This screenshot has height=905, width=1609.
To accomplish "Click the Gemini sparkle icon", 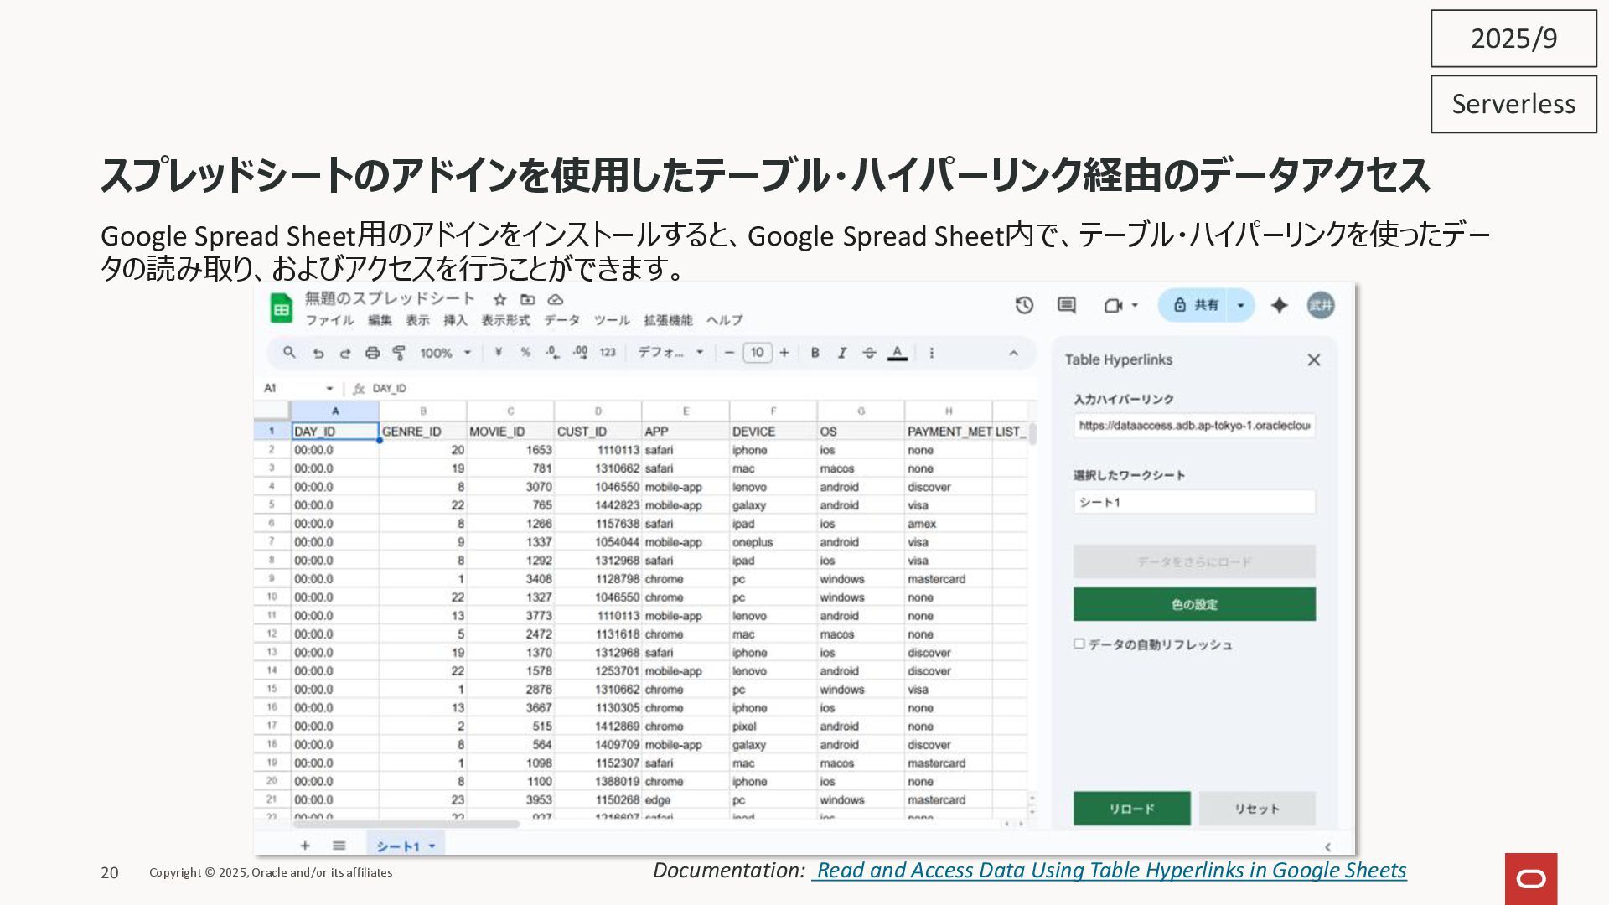I will pos(1279,305).
